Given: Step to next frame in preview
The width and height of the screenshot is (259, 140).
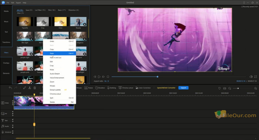Looking at the screenshot, I should pos(103,77).
